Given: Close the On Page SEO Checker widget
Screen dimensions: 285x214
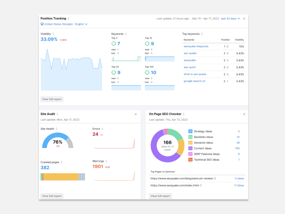Looking at the screenshot, I should 244,114.
